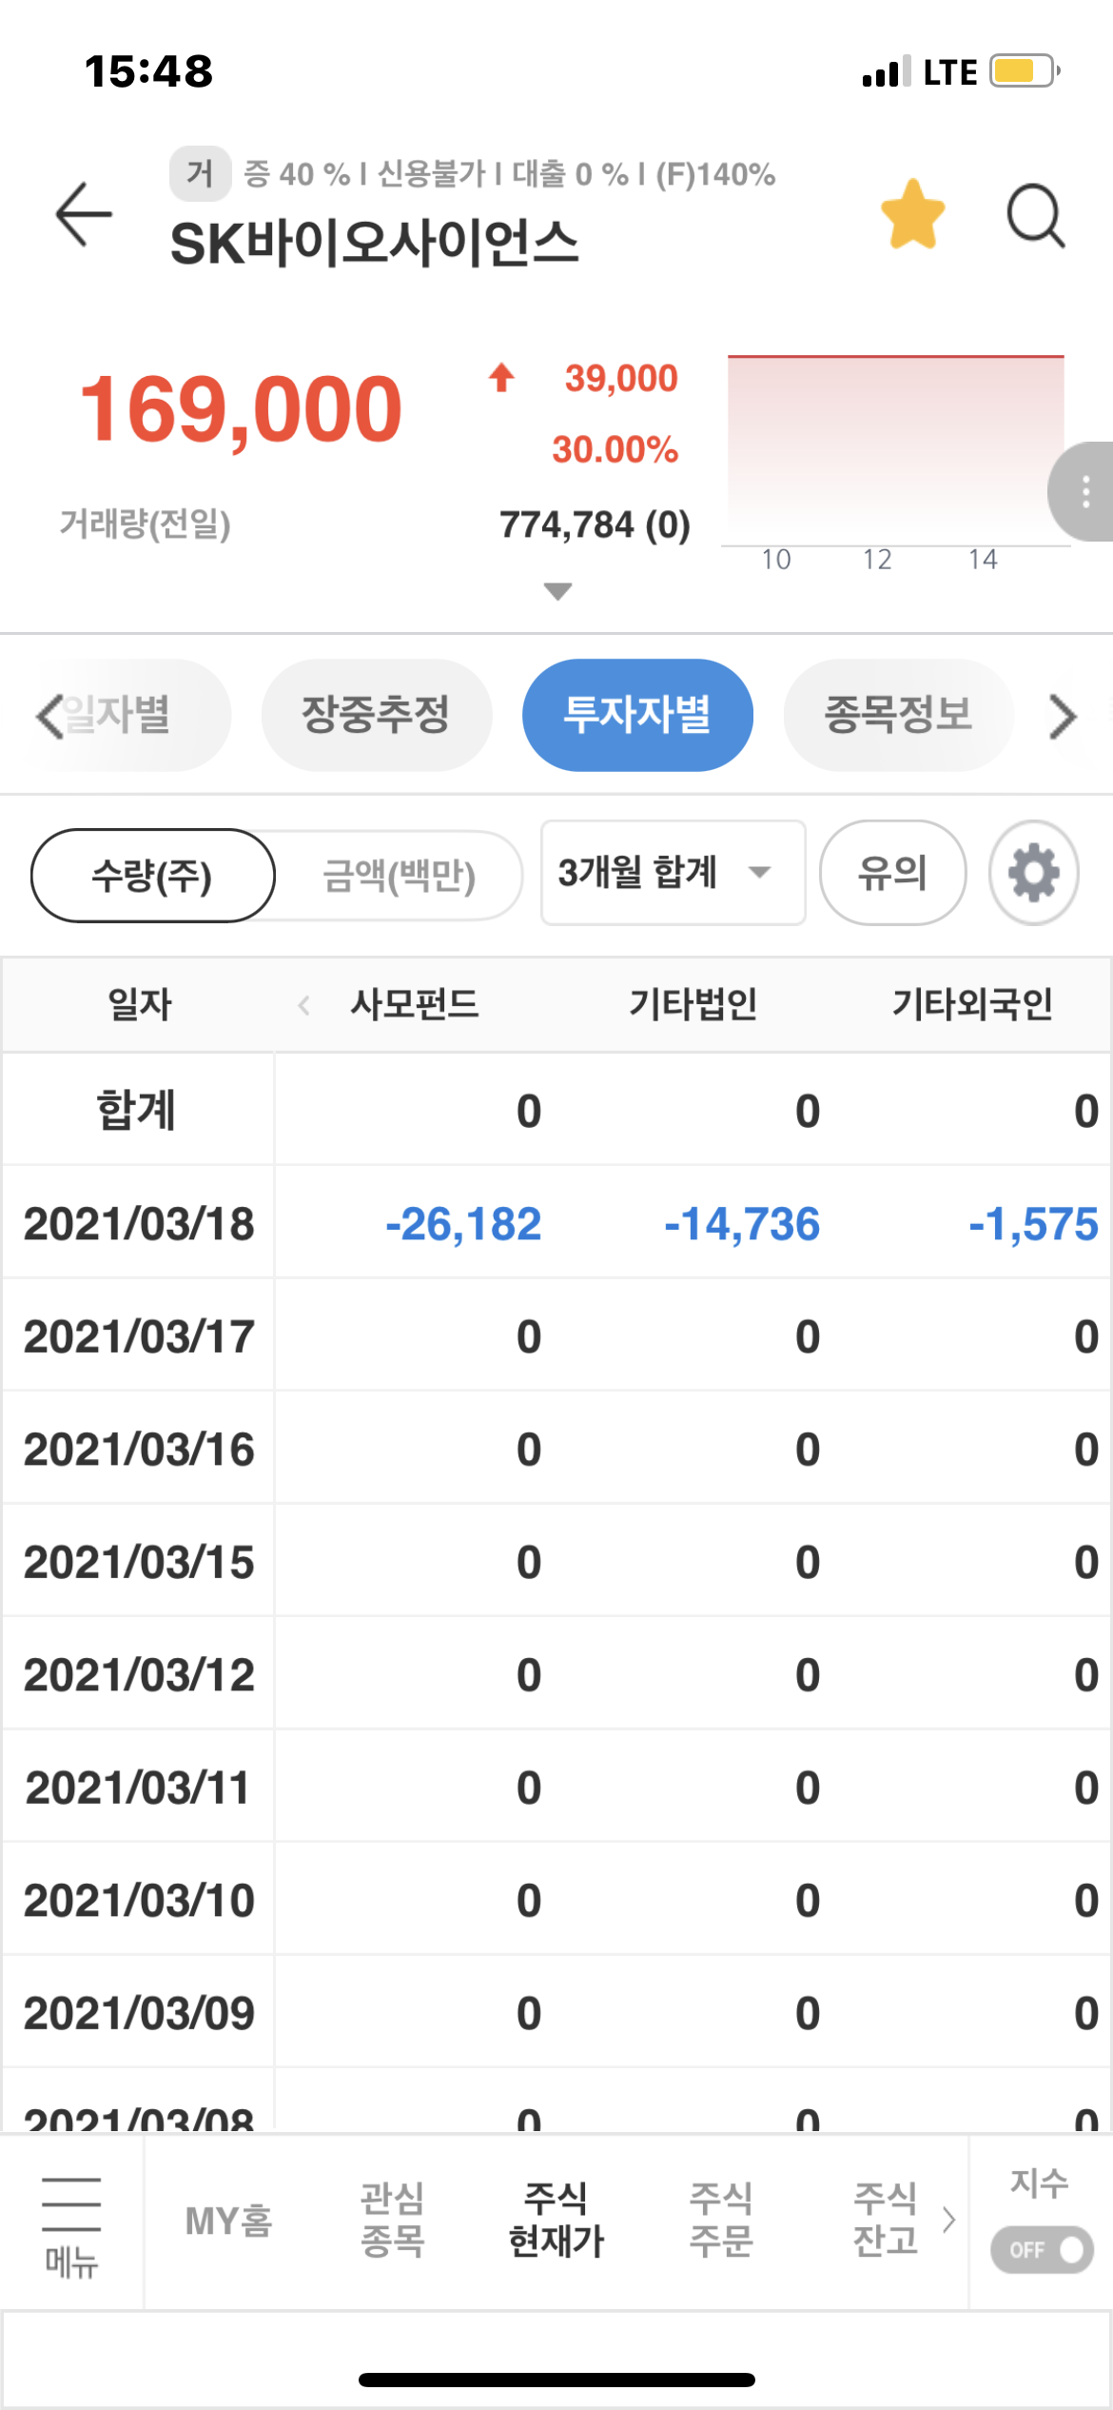
Task: Tap the volume value 774,784 (0)
Action: tap(596, 524)
